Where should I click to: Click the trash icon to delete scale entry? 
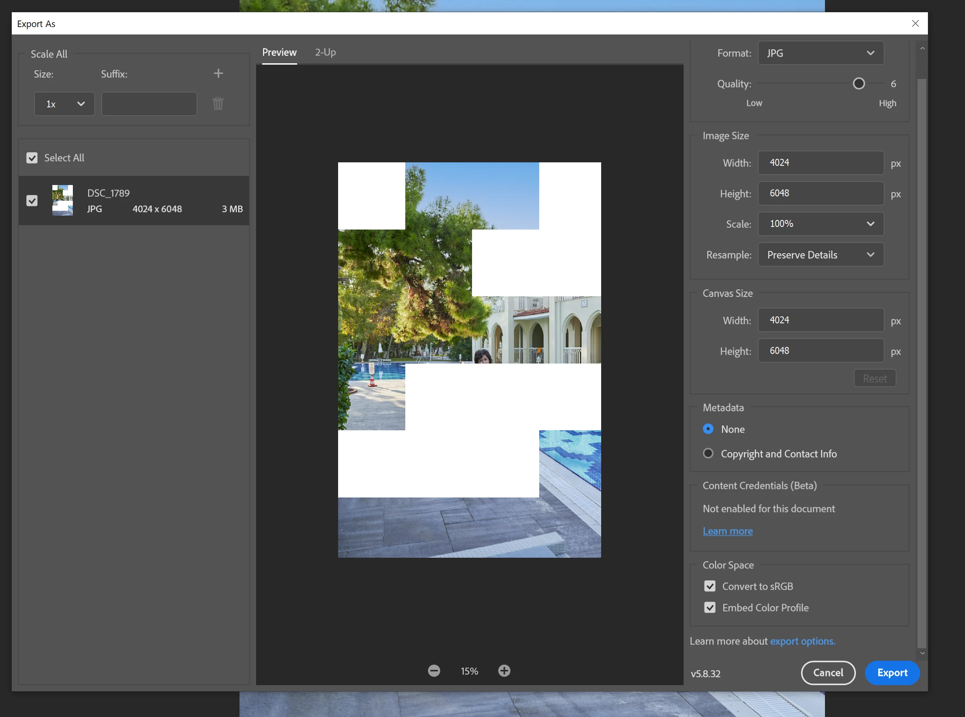218,103
